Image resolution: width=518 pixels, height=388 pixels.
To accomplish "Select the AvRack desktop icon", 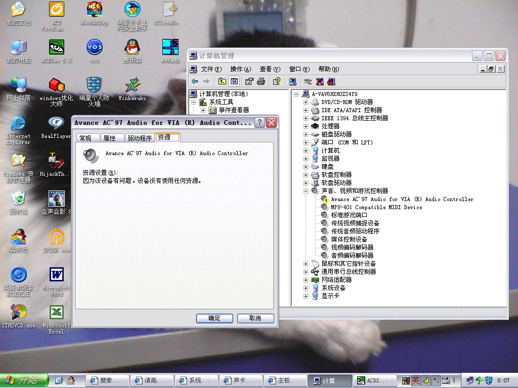I will pos(170,51).
